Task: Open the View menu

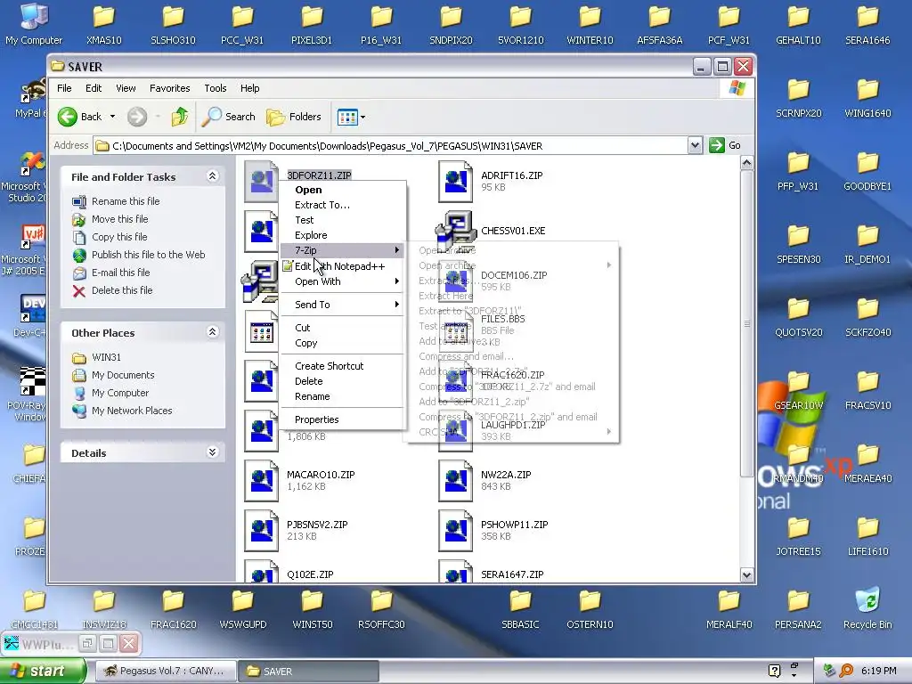Action: [126, 88]
